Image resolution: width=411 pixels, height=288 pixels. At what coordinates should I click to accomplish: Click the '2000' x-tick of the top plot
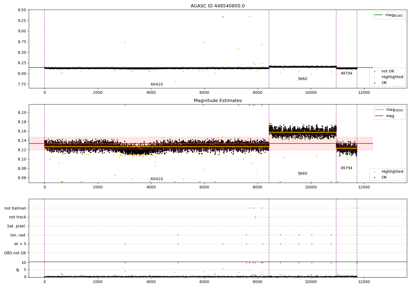click(x=98, y=93)
